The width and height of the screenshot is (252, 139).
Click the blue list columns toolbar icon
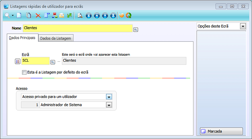pyautogui.click(x=47, y=16)
